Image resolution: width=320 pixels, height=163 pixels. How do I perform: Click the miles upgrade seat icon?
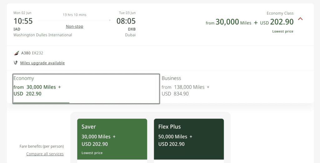point(16,63)
